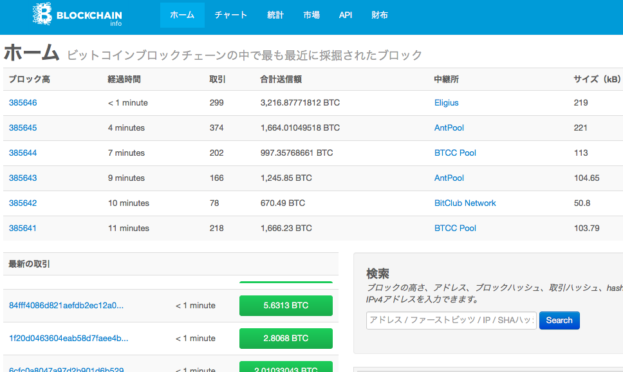623x372 pixels.
Task: Open the チャート nav tab
Action: coord(231,15)
